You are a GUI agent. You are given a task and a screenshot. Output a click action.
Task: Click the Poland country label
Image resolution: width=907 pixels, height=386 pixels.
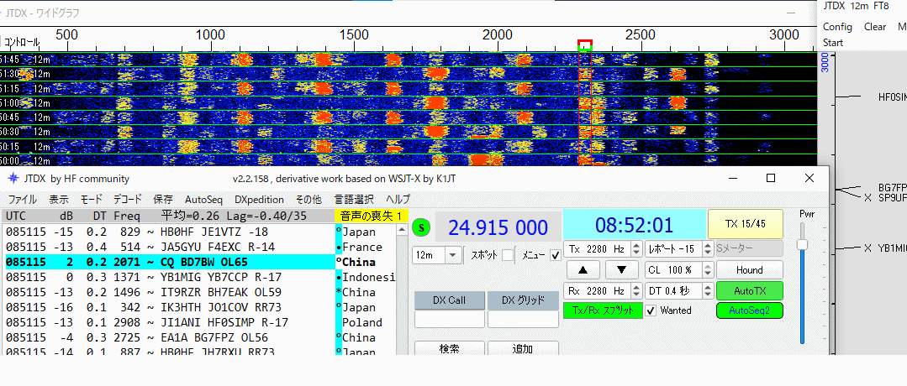[362, 322]
